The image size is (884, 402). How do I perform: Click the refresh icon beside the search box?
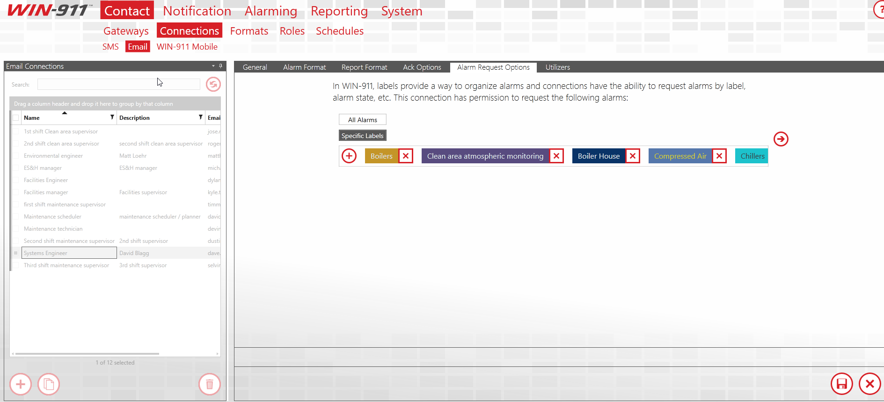(x=213, y=84)
